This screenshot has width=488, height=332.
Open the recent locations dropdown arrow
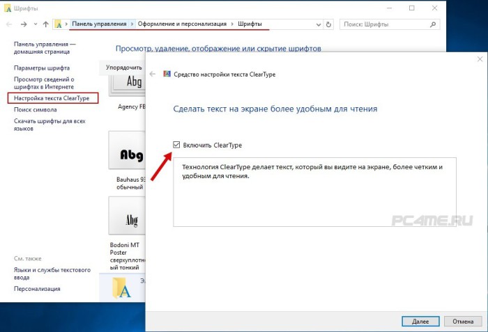pos(36,24)
